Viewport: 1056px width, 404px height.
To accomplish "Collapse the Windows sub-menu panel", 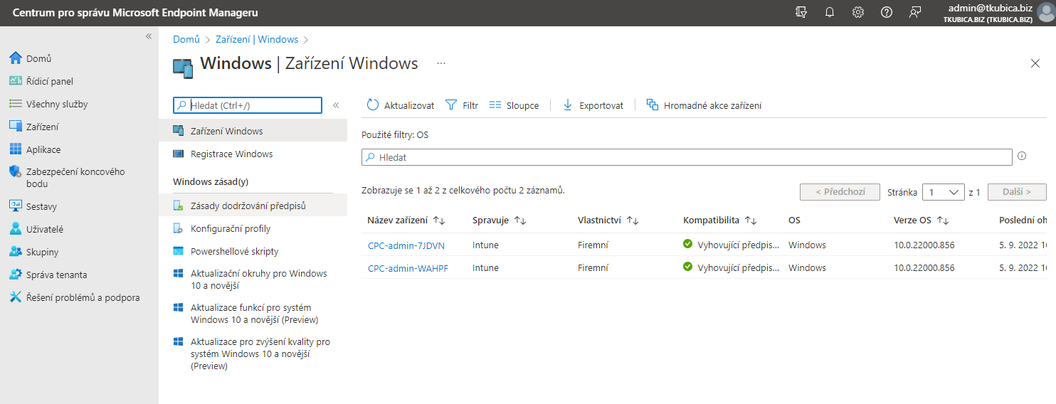I will [336, 105].
